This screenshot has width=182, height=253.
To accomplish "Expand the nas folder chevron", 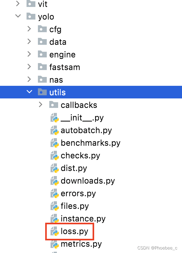I will pyautogui.click(x=29, y=79).
